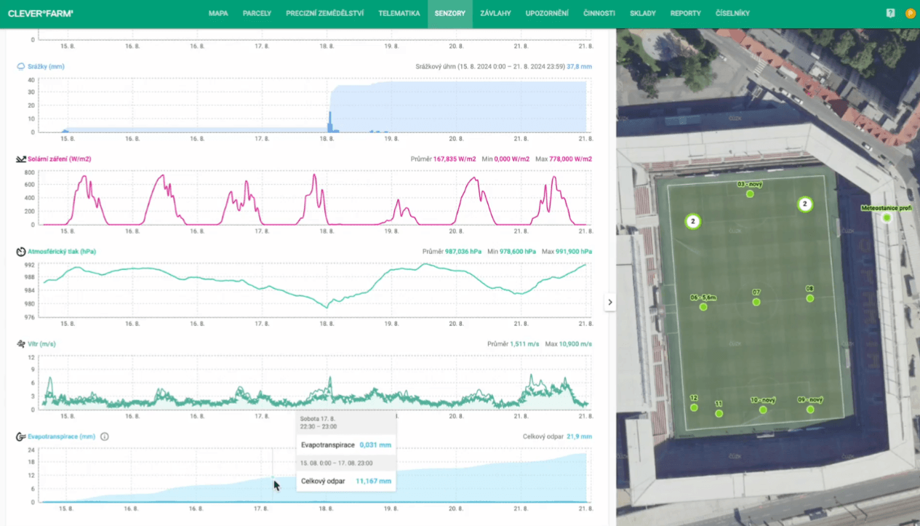
Task: Click the solar radiation icon
Action: 21,159
